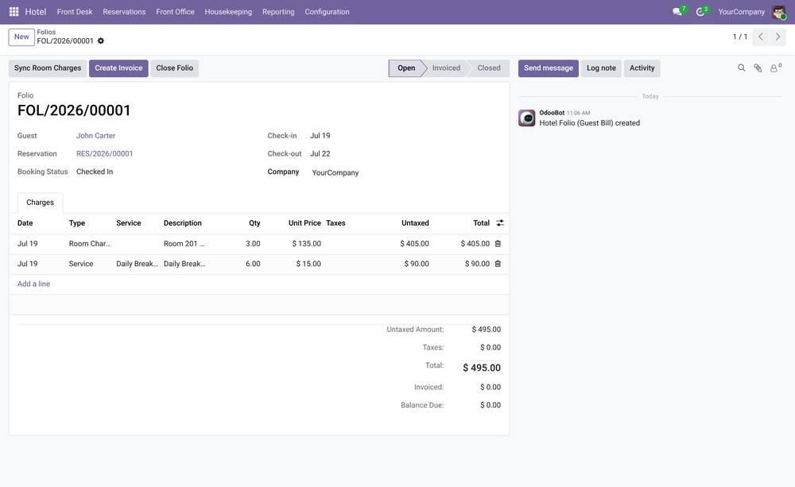Screen dimensions: 795x487
Task: Open guest John Carter link
Action: pos(96,136)
